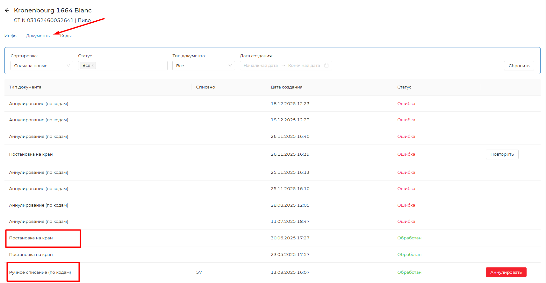Remove the 'Все' tag in status filter
Viewport: 546px width, 283px height.
click(93, 66)
